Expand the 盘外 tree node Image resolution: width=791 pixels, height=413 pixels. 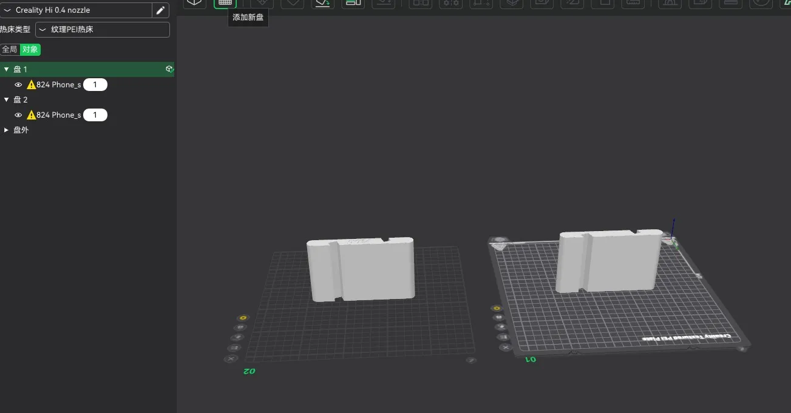6,130
